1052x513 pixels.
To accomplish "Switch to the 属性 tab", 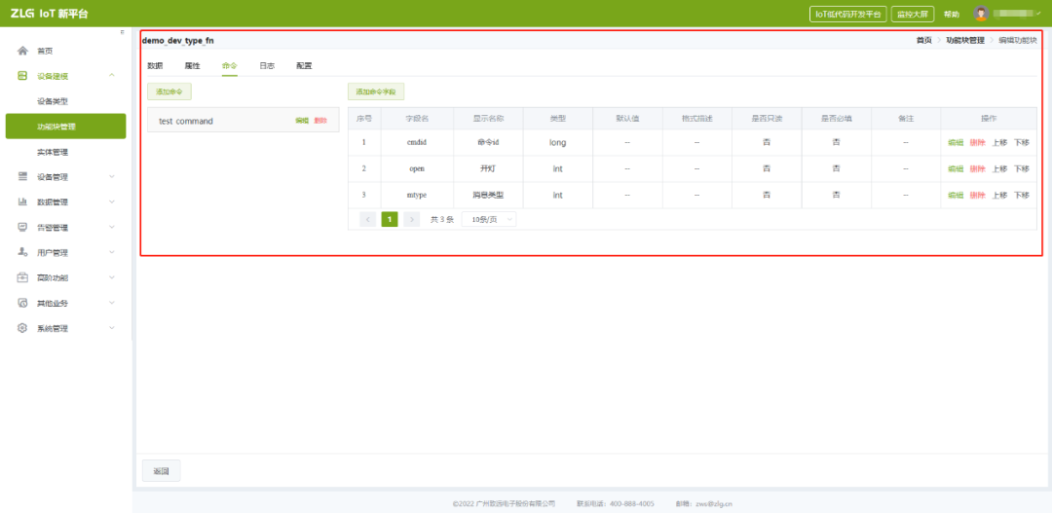I will [x=193, y=66].
